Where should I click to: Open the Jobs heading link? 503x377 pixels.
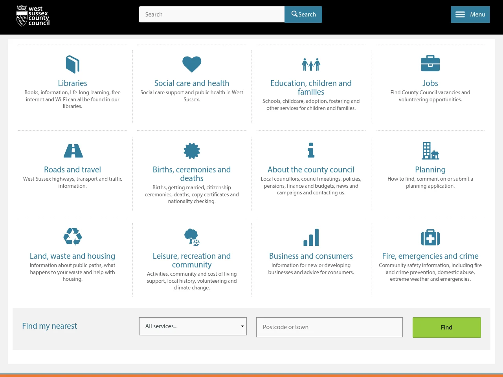click(430, 83)
